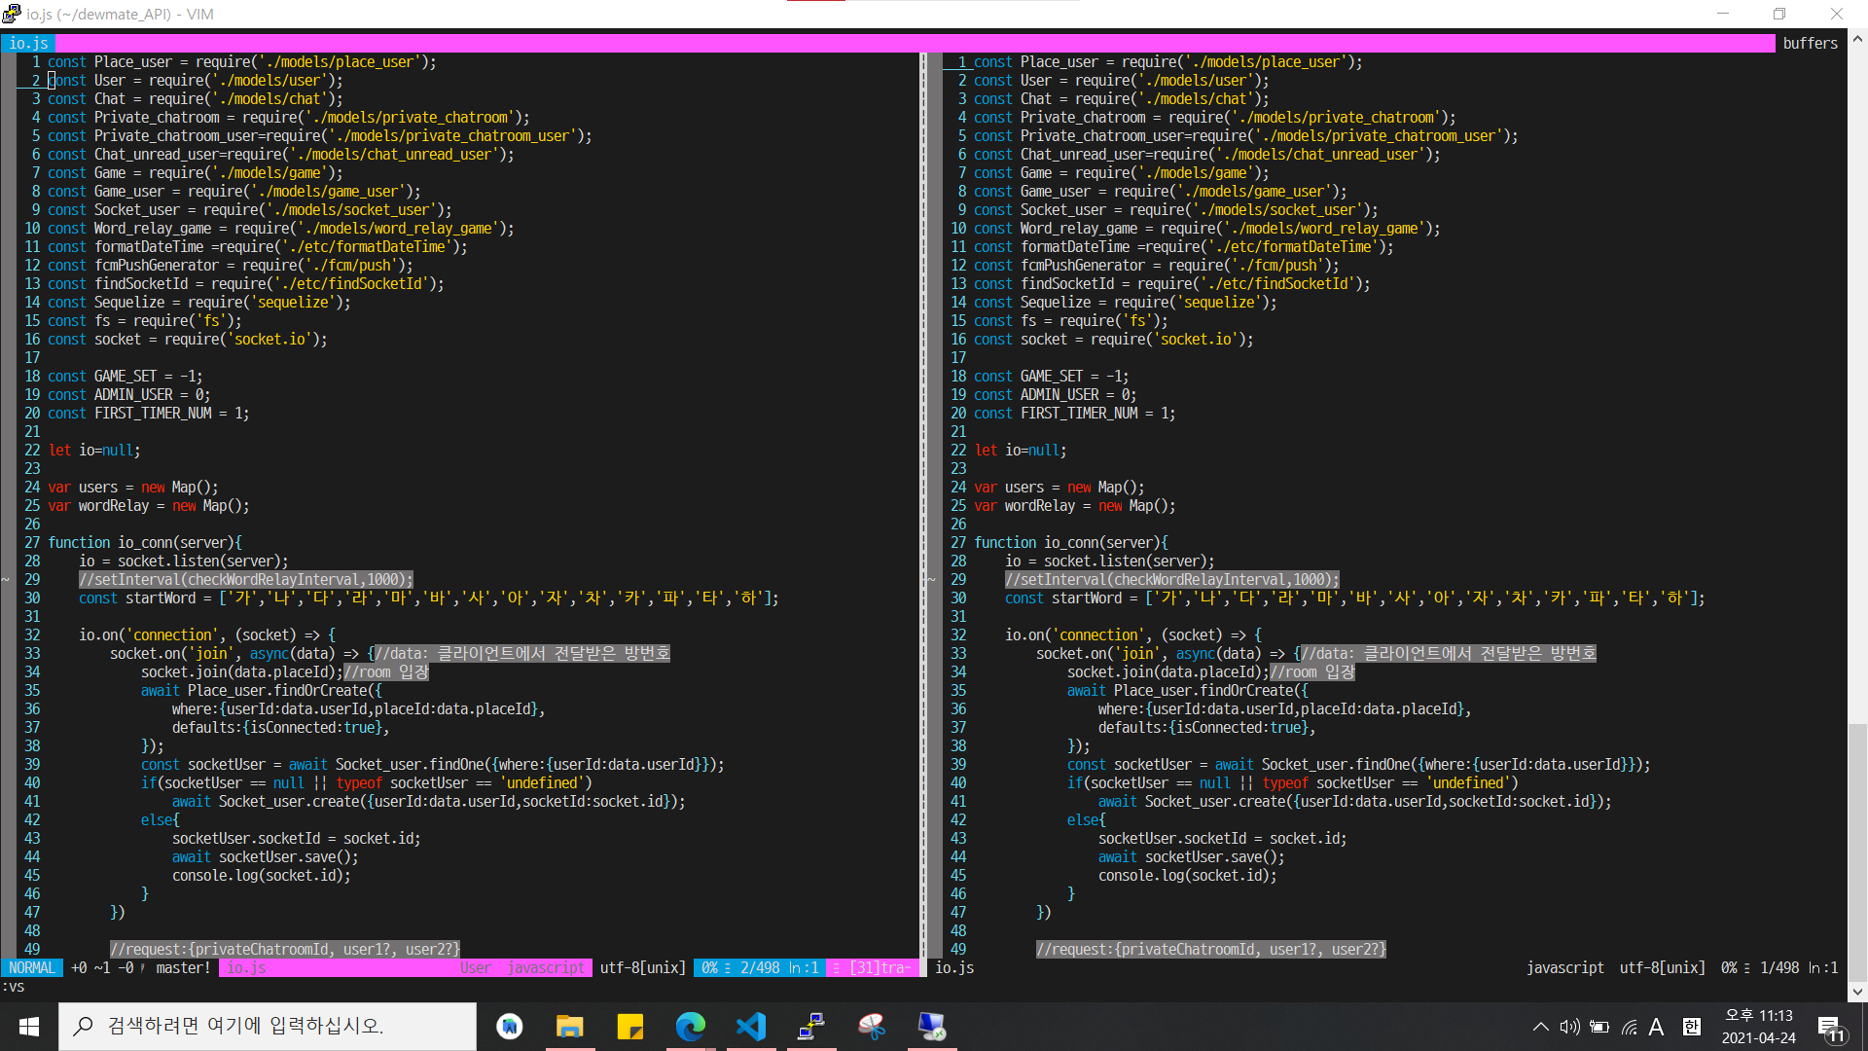Expand the hidden system tray icons chevron
This screenshot has height=1051, width=1868.
pos(1540,1027)
